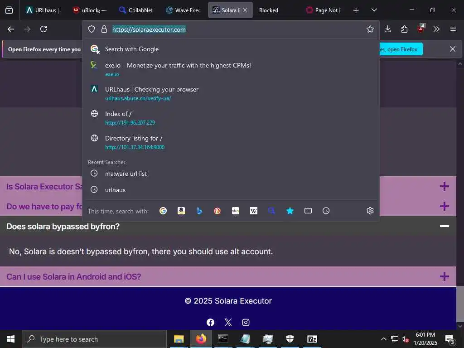
Task: Open the exe.io suggestion
Action: pyautogui.click(x=231, y=69)
